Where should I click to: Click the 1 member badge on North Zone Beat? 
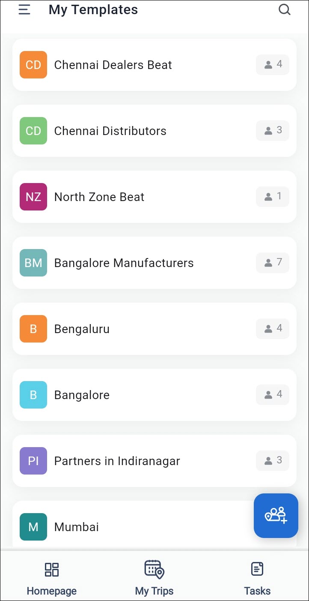pos(273,197)
